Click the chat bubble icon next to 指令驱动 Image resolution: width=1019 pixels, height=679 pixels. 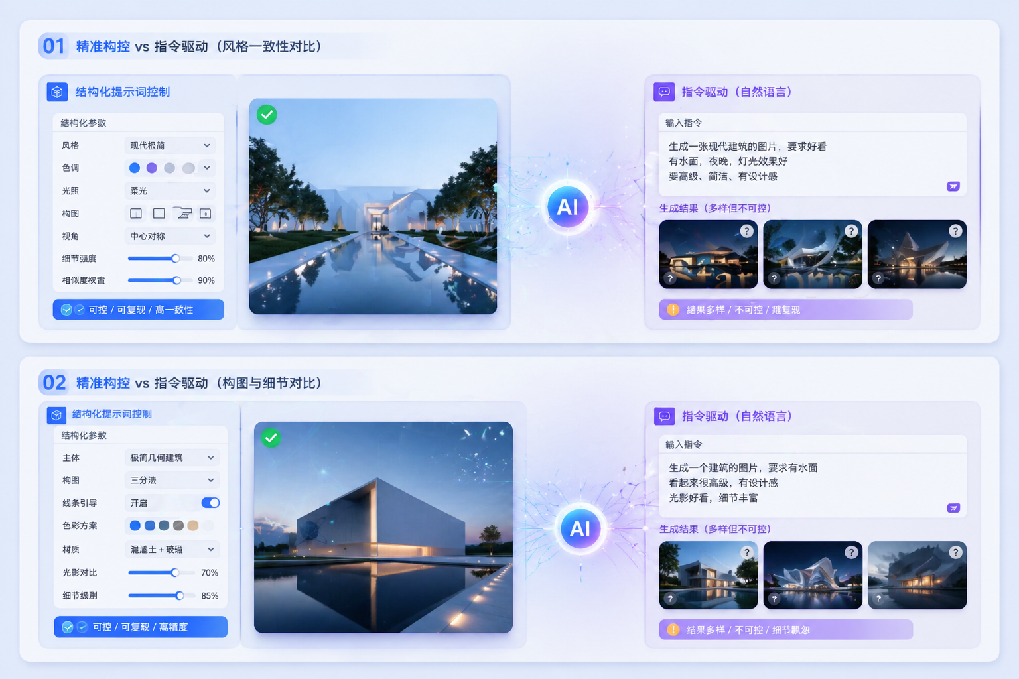664,92
